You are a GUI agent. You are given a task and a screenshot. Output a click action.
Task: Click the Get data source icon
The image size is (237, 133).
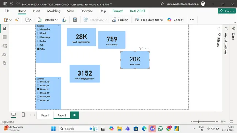[x=27, y=20]
